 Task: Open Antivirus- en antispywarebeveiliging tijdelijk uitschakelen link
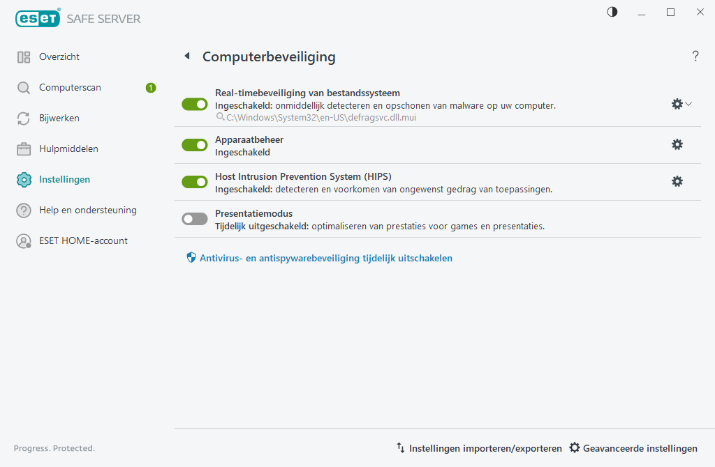click(318, 258)
